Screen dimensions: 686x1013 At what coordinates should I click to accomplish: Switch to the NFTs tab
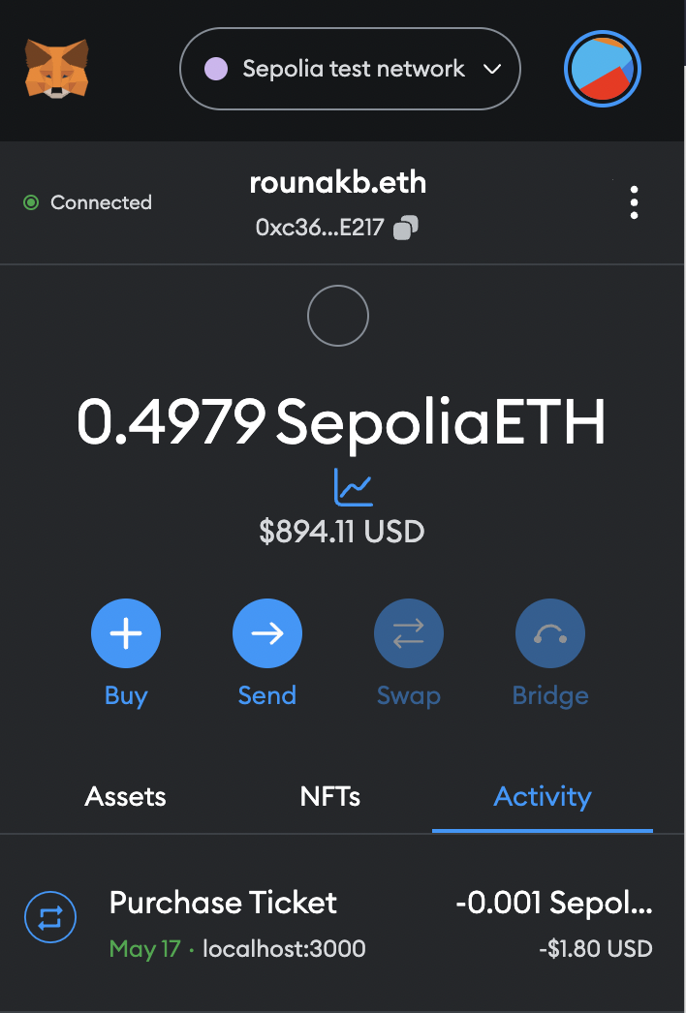tap(329, 797)
